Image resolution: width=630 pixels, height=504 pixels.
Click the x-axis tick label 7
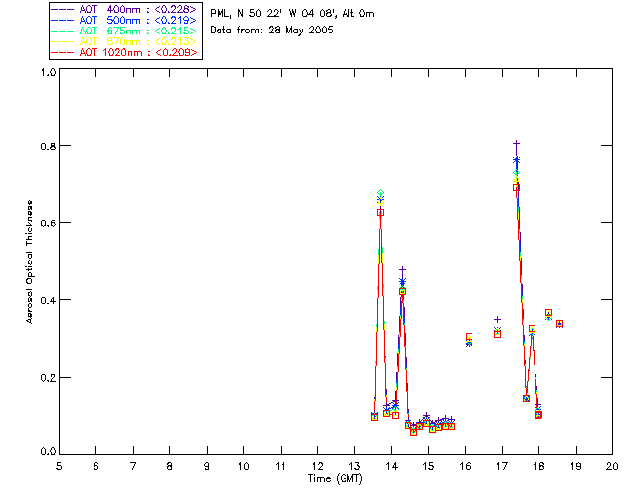[x=133, y=466]
